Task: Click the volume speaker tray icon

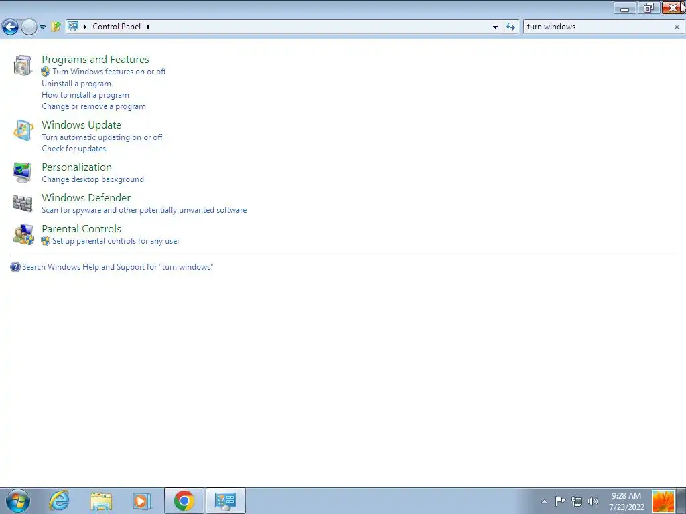Action: pyautogui.click(x=593, y=501)
